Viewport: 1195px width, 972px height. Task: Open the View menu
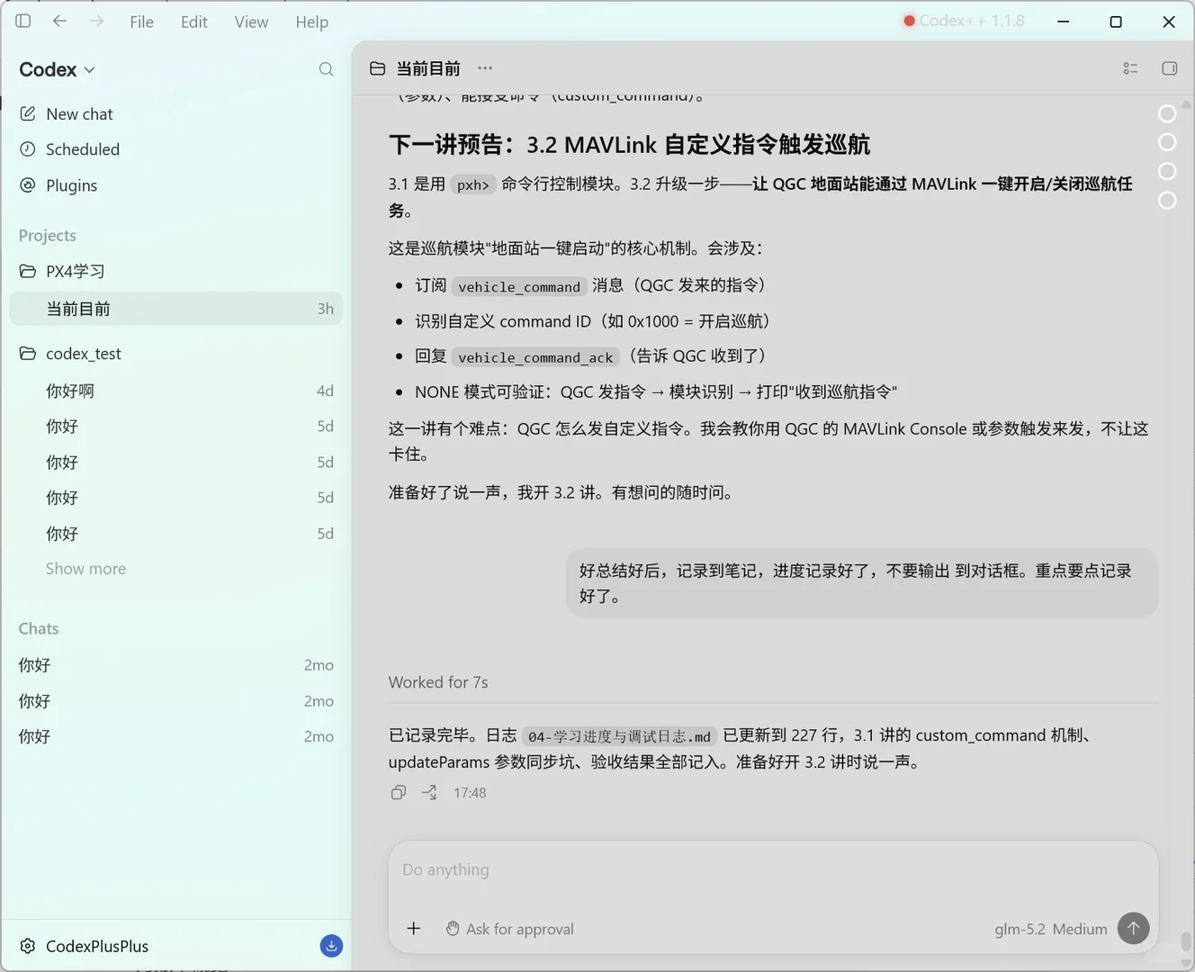251,22
